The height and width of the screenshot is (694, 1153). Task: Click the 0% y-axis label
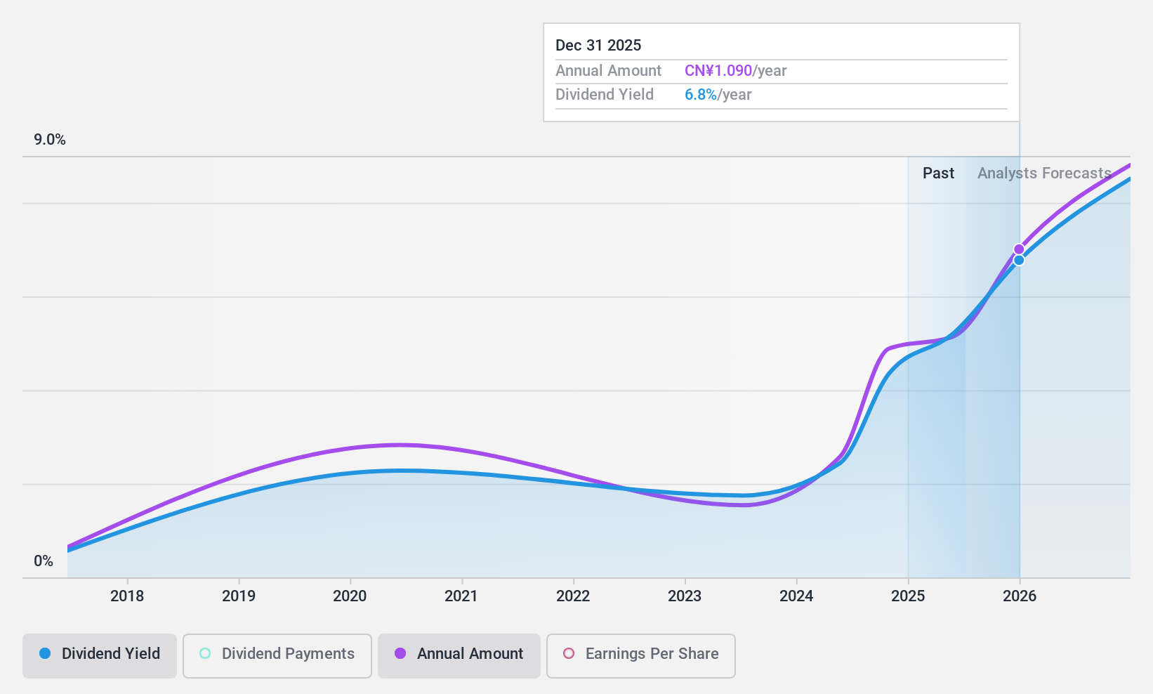tap(44, 561)
